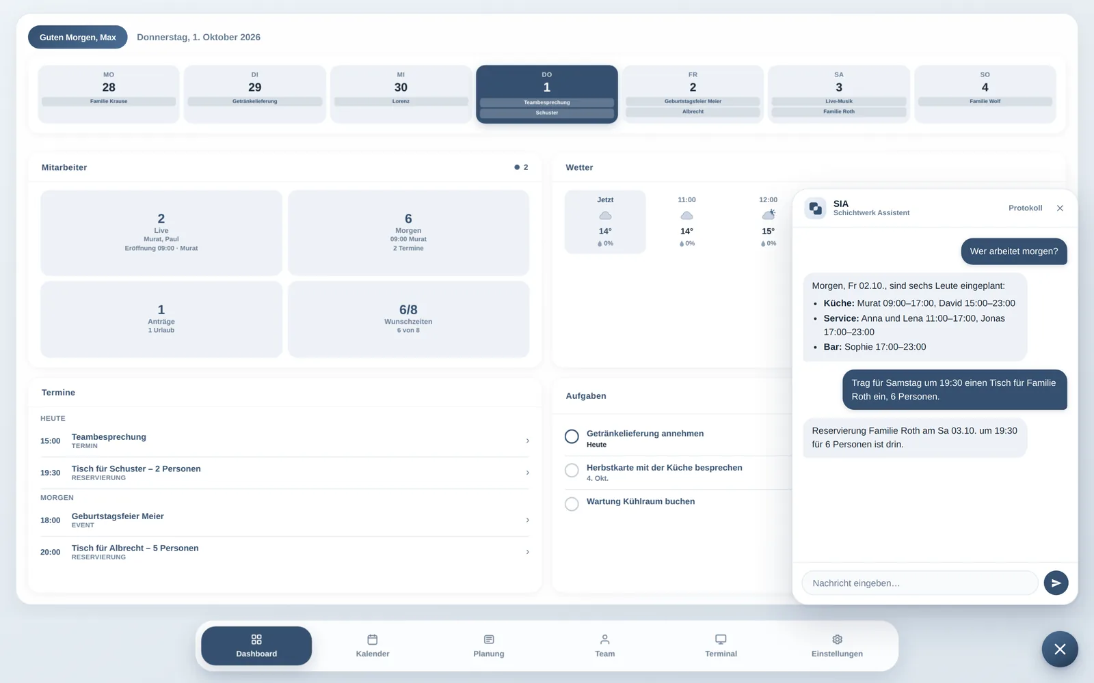1094x683 pixels.
Task: Click the Reservierung Familie Roth reply bubble
Action: pyautogui.click(x=915, y=437)
